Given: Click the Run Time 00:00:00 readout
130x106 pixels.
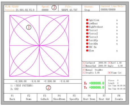Looking at the screenshot, I should tap(117, 89).
